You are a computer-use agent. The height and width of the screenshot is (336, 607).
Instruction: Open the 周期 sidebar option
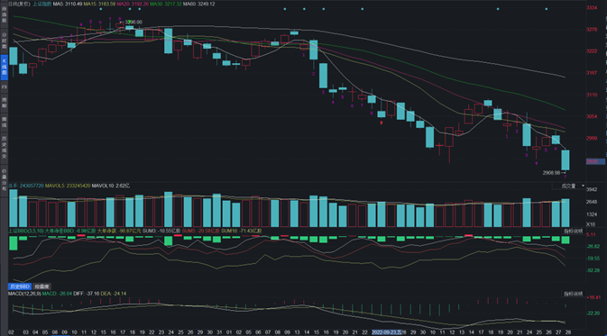[x=4, y=103]
